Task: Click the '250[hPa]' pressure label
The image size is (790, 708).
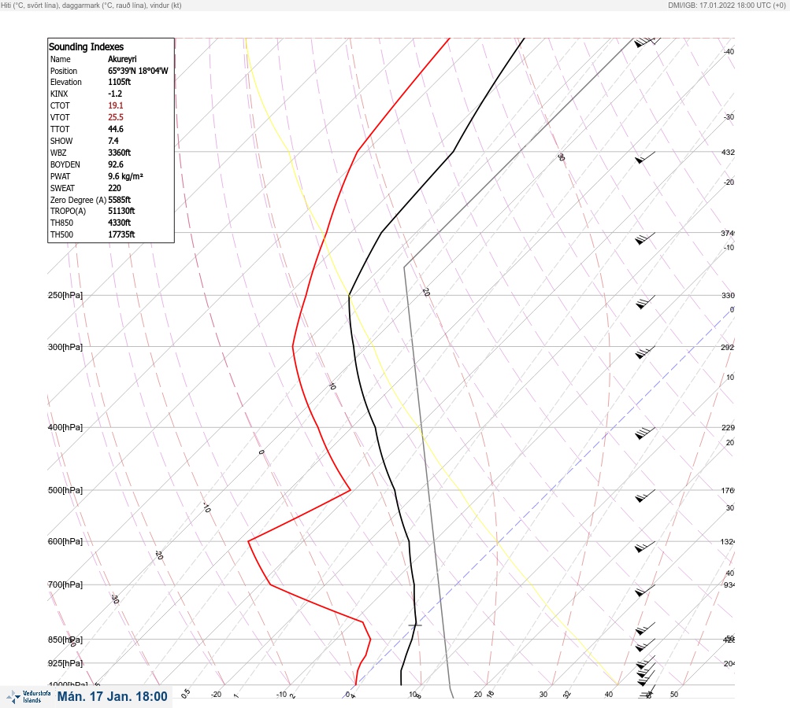Action: (65, 295)
